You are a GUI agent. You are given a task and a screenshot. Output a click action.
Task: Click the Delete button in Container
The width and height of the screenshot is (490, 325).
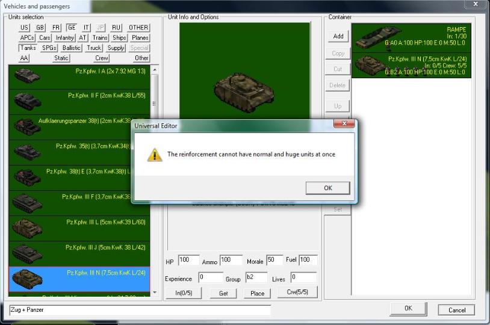[x=338, y=85]
